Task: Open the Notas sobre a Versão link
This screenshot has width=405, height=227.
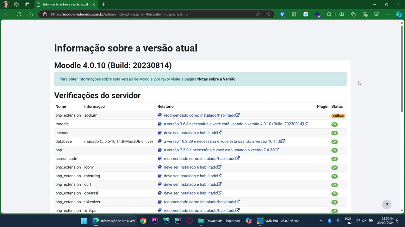Action: [x=216, y=79]
